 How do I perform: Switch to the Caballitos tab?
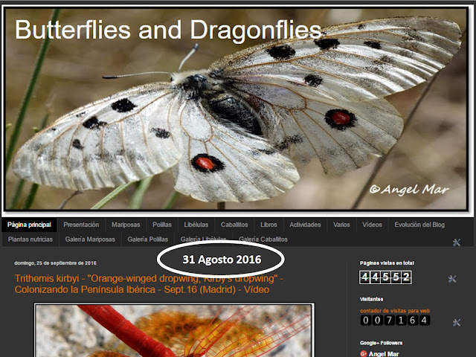(234, 225)
